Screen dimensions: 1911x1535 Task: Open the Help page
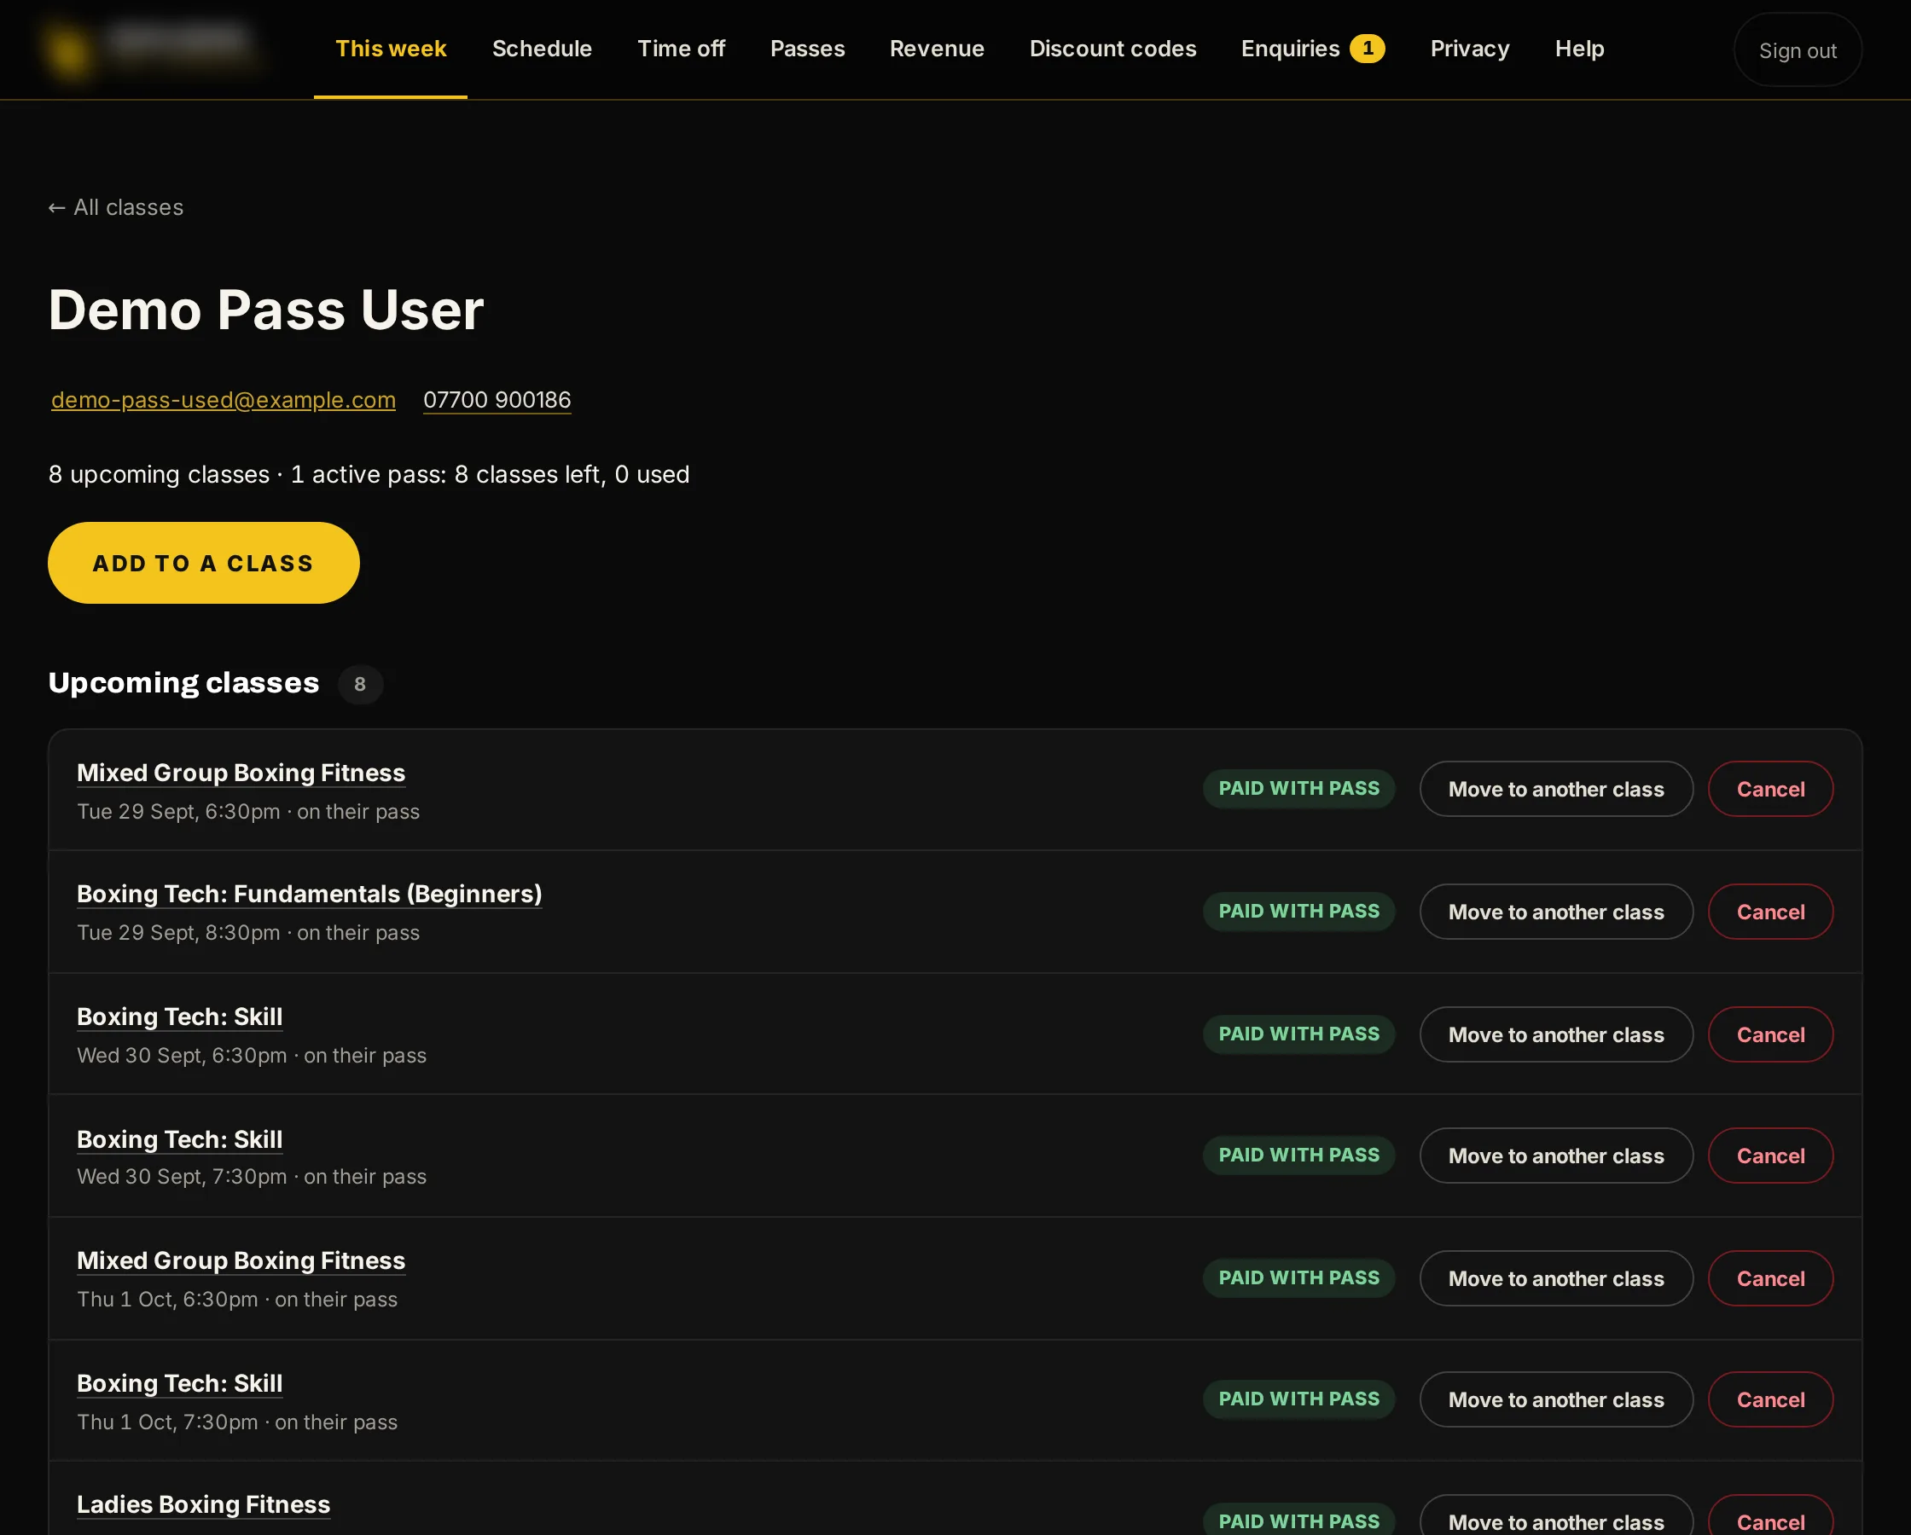point(1578,49)
